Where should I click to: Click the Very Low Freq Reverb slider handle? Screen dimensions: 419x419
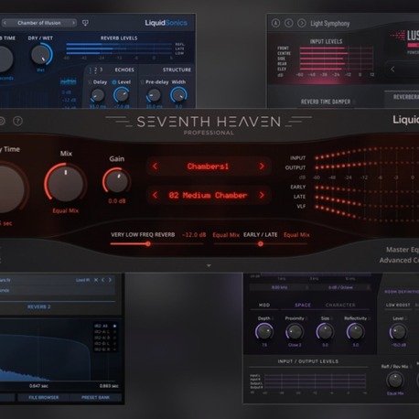pyautogui.click(x=148, y=244)
